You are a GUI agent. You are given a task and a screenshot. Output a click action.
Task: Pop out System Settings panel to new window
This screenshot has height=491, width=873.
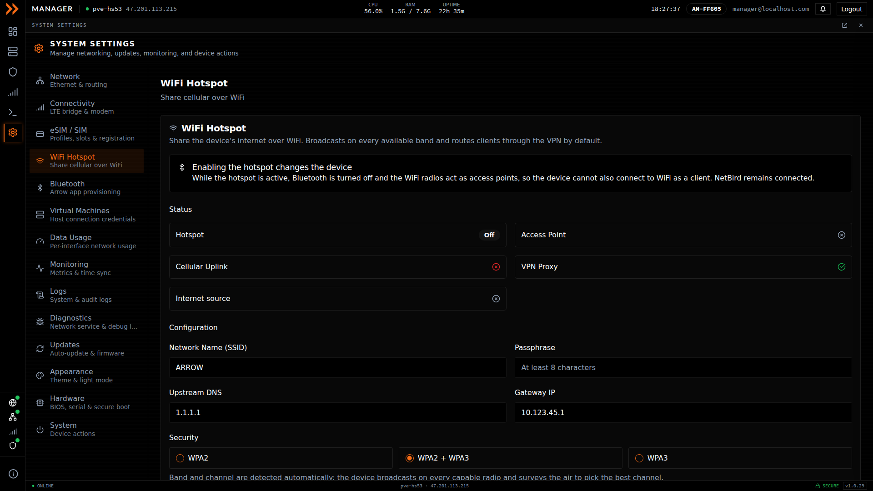[844, 25]
